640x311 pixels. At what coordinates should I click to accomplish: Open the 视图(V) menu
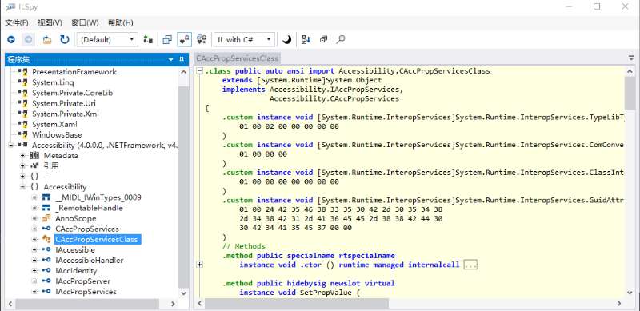50,22
